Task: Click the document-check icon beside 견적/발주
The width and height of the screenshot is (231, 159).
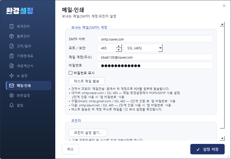Action: click(x=12, y=46)
